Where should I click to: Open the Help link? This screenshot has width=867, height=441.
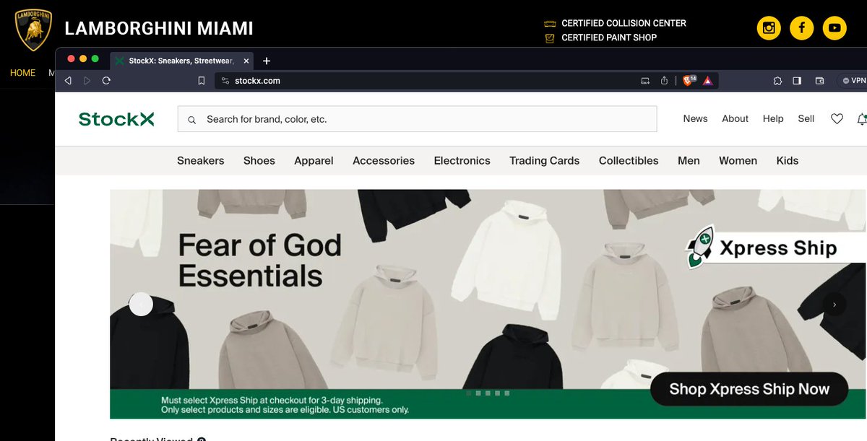773,118
